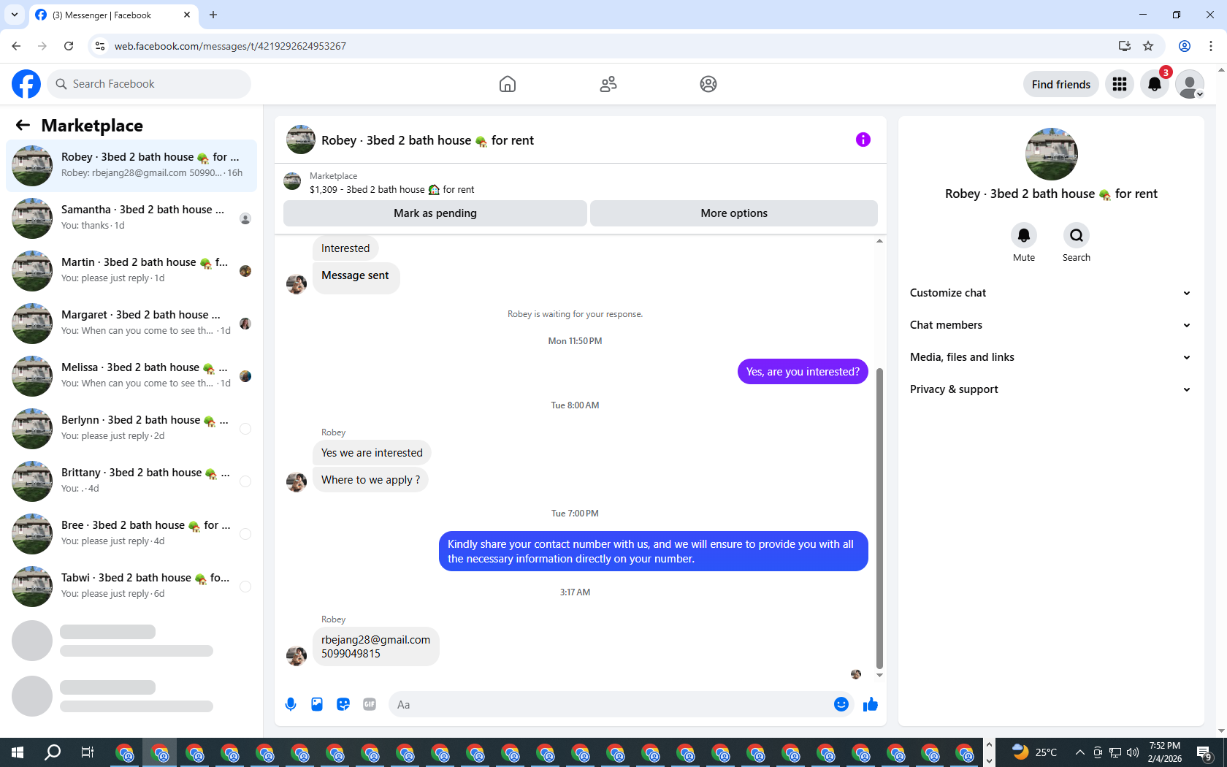
Task: Open Windows notification center icon
Action: (x=1205, y=752)
